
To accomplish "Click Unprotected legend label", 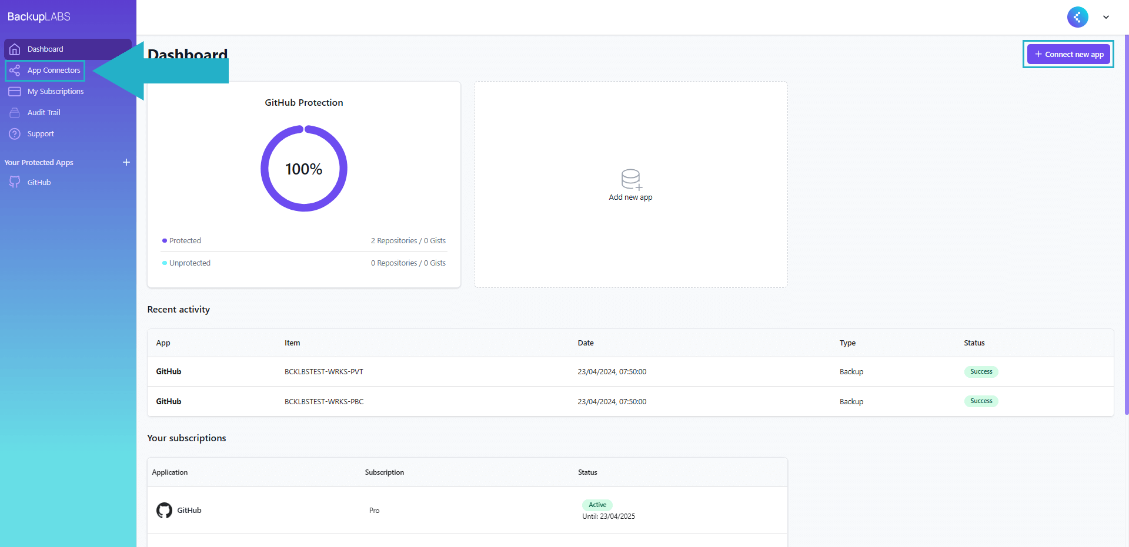I will click(x=190, y=263).
